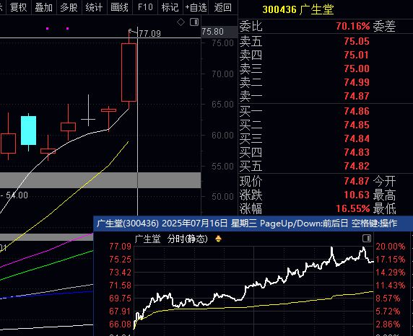Select the 卖一 ask price 74.87
The image size is (413, 336).
click(x=357, y=96)
